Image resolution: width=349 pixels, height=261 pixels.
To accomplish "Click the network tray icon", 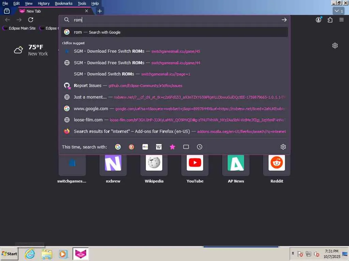I will click(308, 254).
